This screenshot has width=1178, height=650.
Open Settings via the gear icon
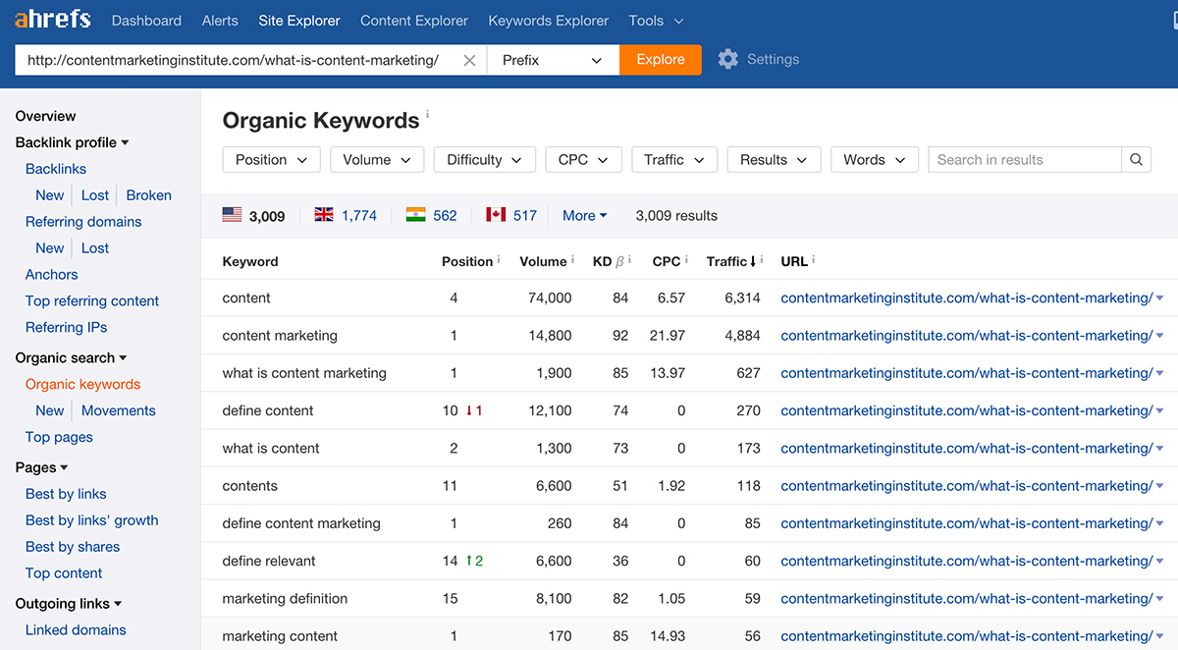(727, 59)
